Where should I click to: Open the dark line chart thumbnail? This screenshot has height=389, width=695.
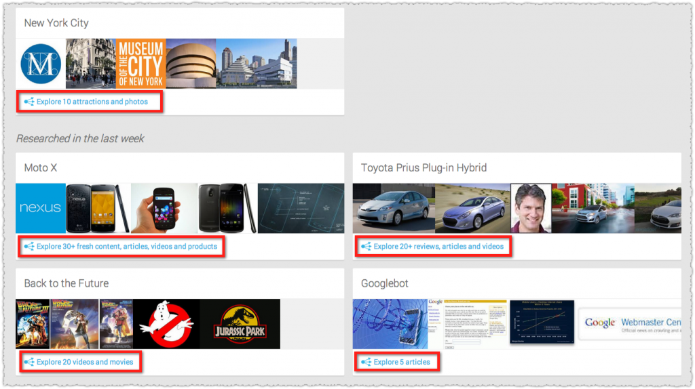542,322
